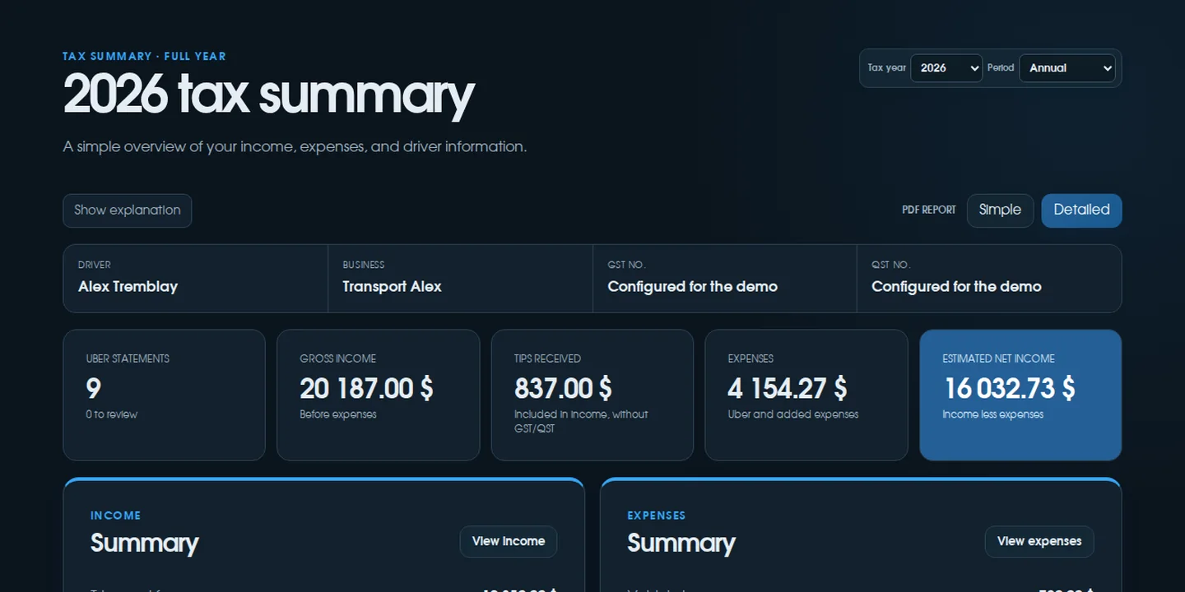This screenshot has height=592, width=1185.
Task: Click the Tips Received card
Action: coord(592,395)
